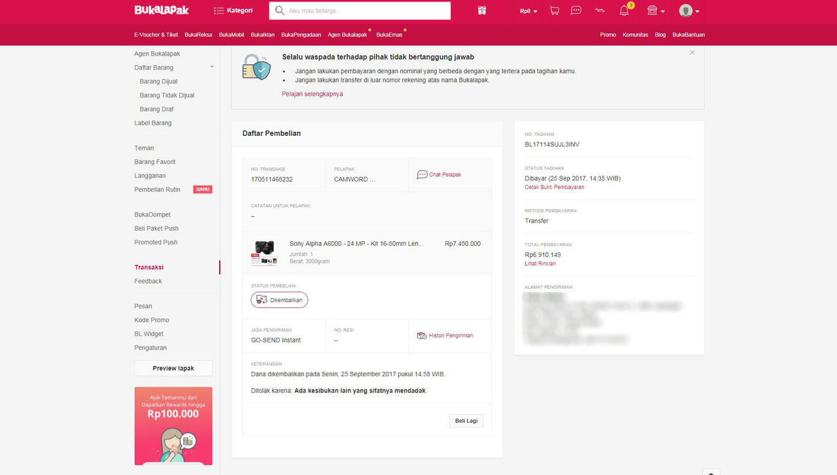Open the chat messages icon in header

pyautogui.click(x=576, y=10)
